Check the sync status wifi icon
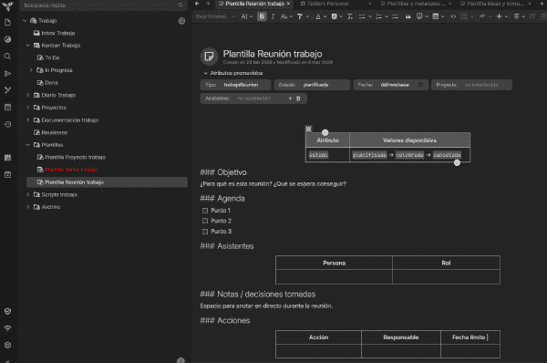This screenshot has width=547, height=363. click(7, 328)
